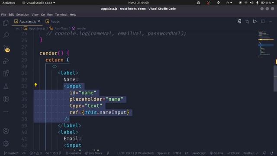
Task: Open the Edit menu
Action: click(x=11, y=15)
